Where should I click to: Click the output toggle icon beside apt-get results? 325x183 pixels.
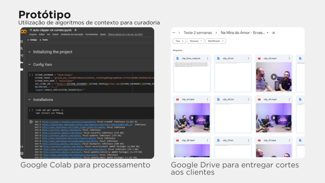31,121
